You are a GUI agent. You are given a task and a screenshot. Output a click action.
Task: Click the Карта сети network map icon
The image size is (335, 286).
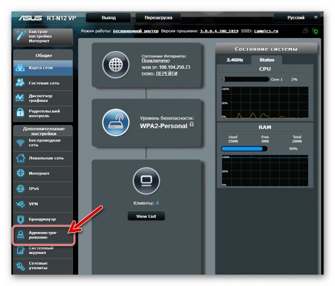20,68
